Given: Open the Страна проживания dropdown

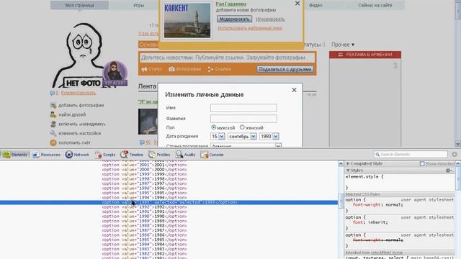Looking at the screenshot, I should pos(246,145).
